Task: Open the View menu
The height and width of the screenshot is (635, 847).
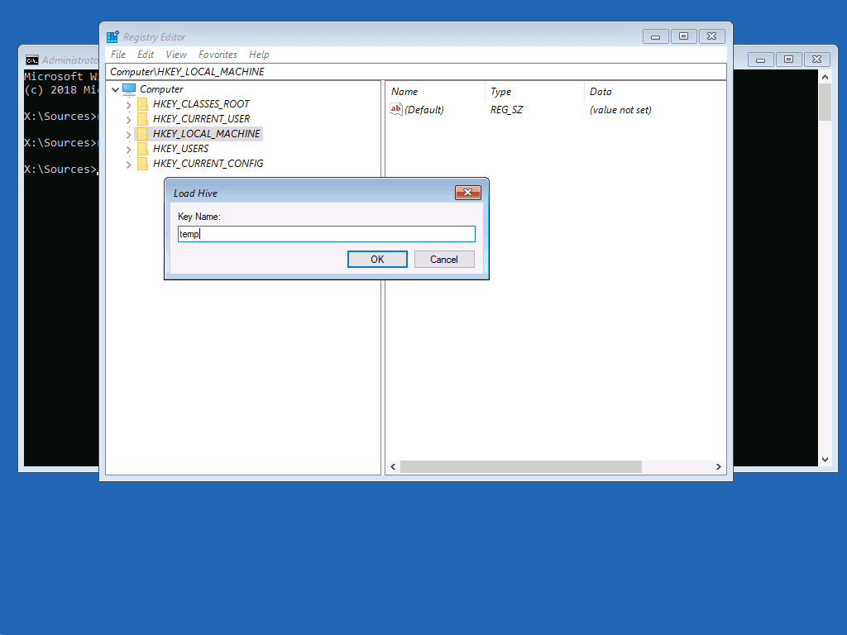Action: point(175,54)
